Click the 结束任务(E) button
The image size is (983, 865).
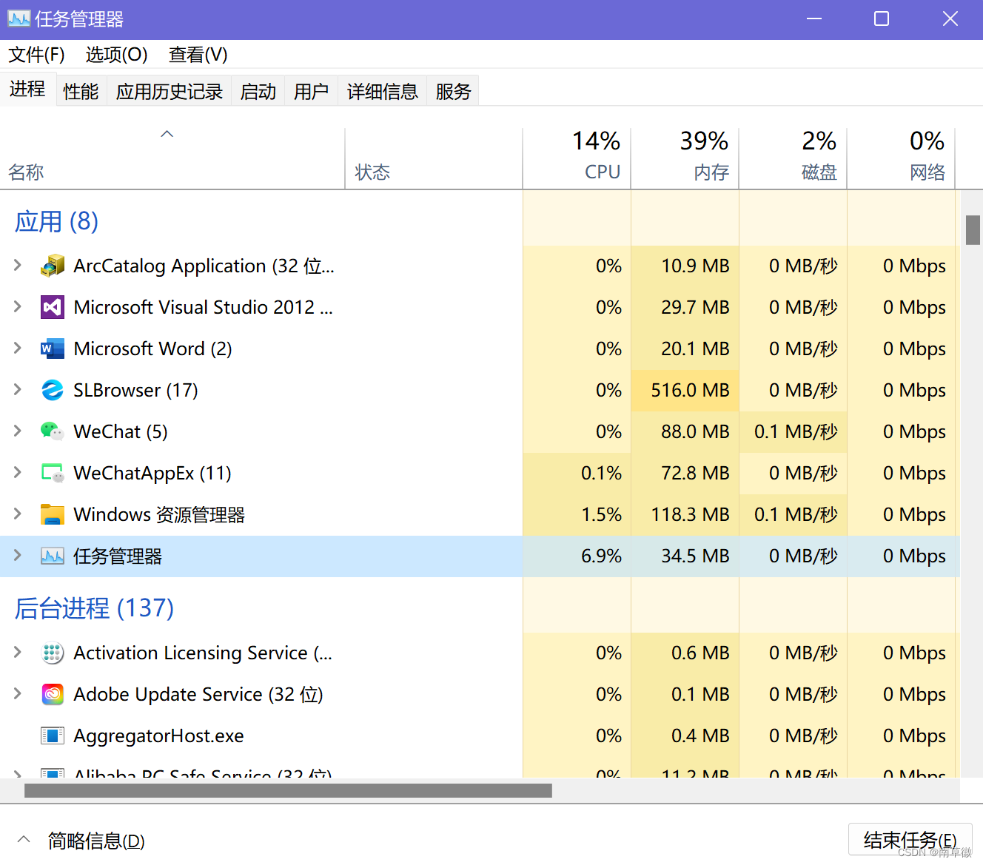[x=910, y=840]
